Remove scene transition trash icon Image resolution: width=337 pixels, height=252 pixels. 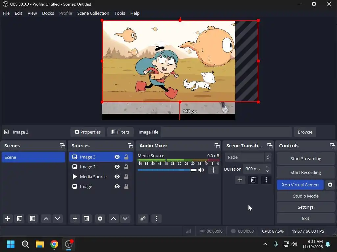click(253, 180)
